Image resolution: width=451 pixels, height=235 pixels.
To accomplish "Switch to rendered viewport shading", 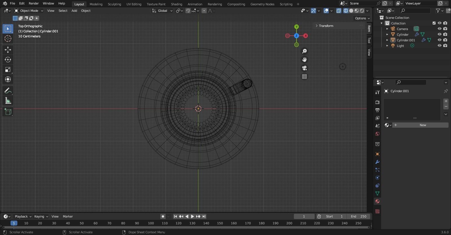I will [x=362, y=11].
